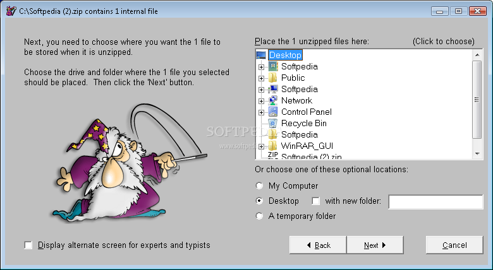Click the Recycle Bin icon
493x270 pixels.
pyautogui.click(x=273, y=123)
